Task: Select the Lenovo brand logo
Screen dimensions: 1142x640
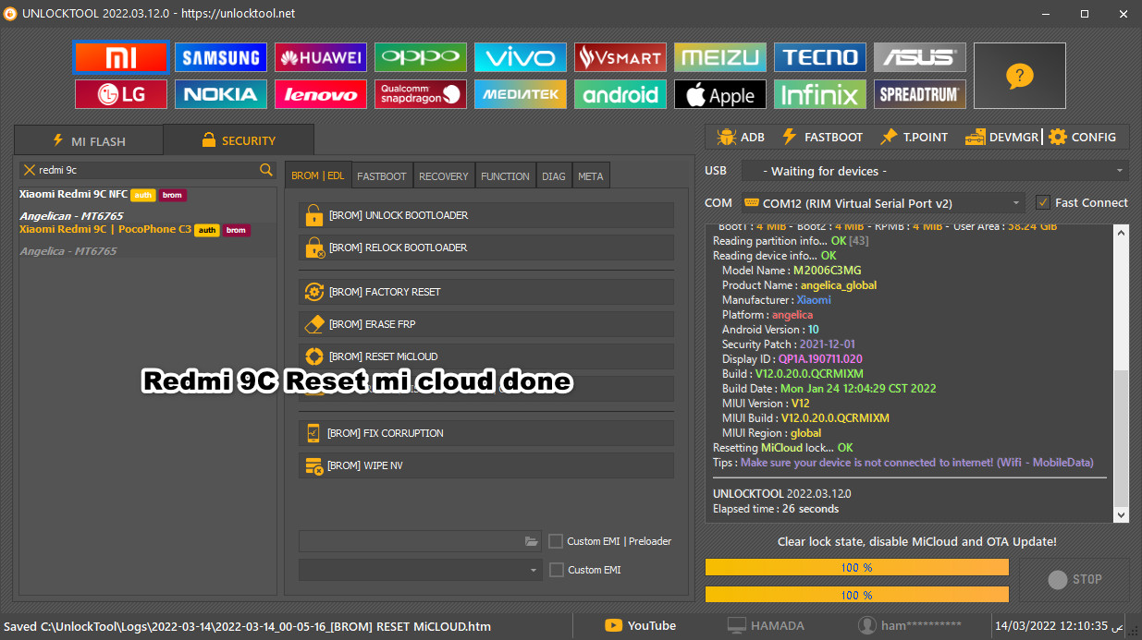Action: pos(321,94)
